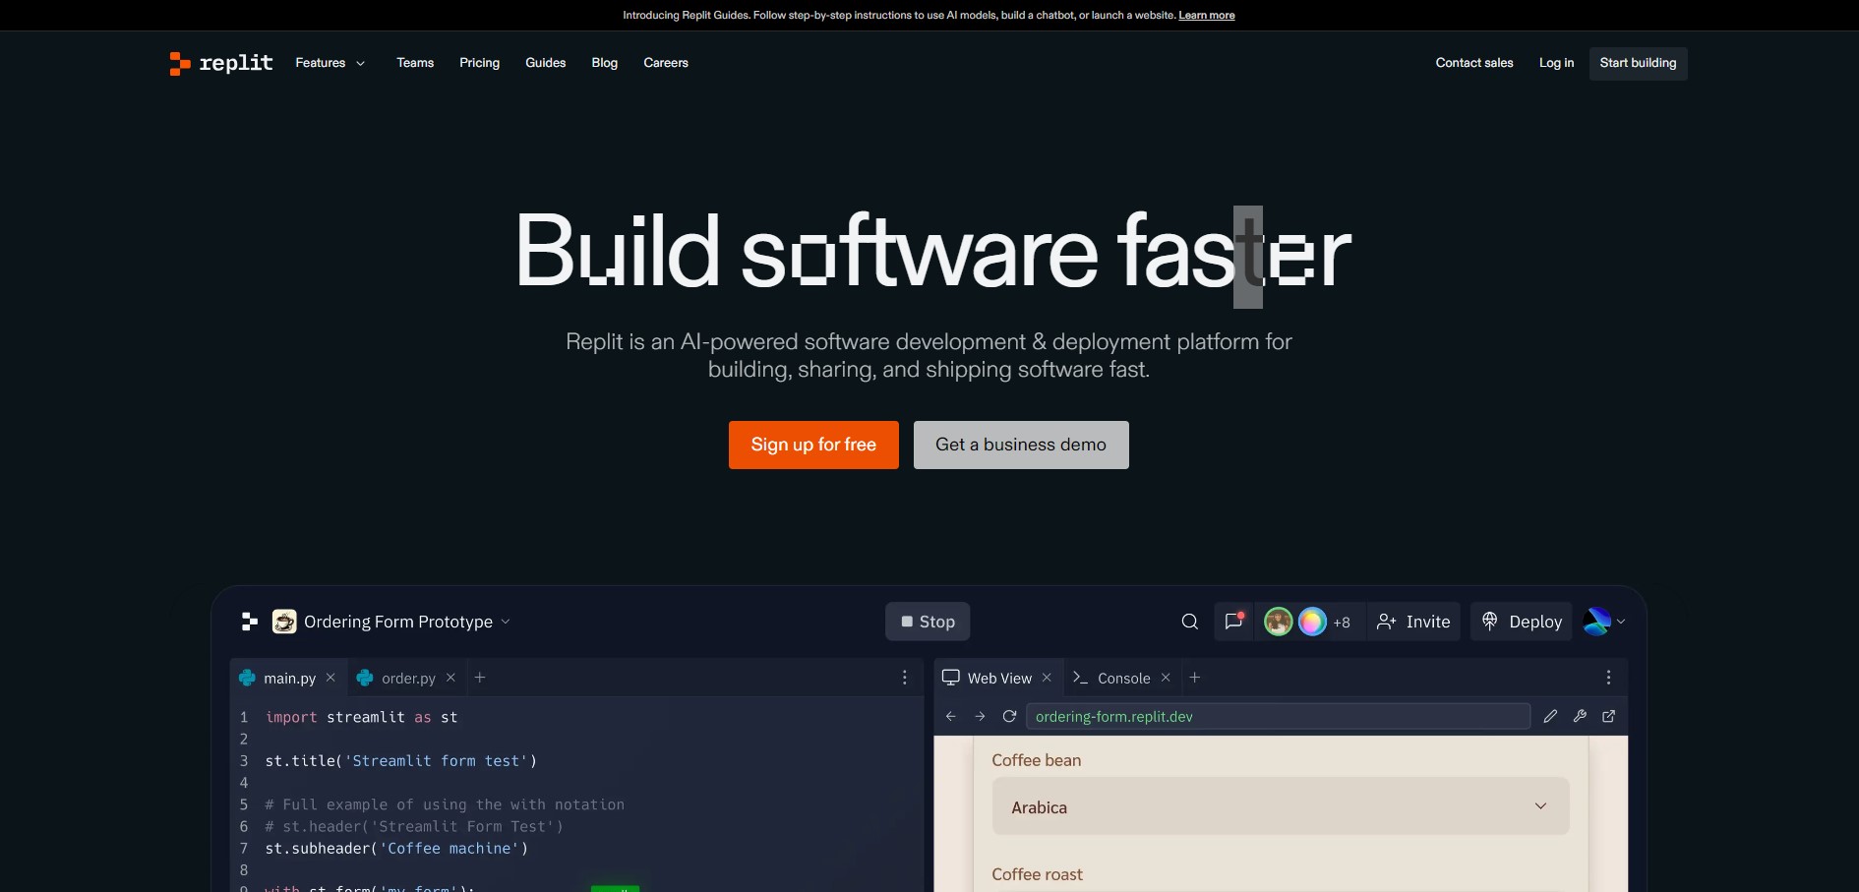Open the Arabica coffee bean dropdown

tap(1280, 806)
